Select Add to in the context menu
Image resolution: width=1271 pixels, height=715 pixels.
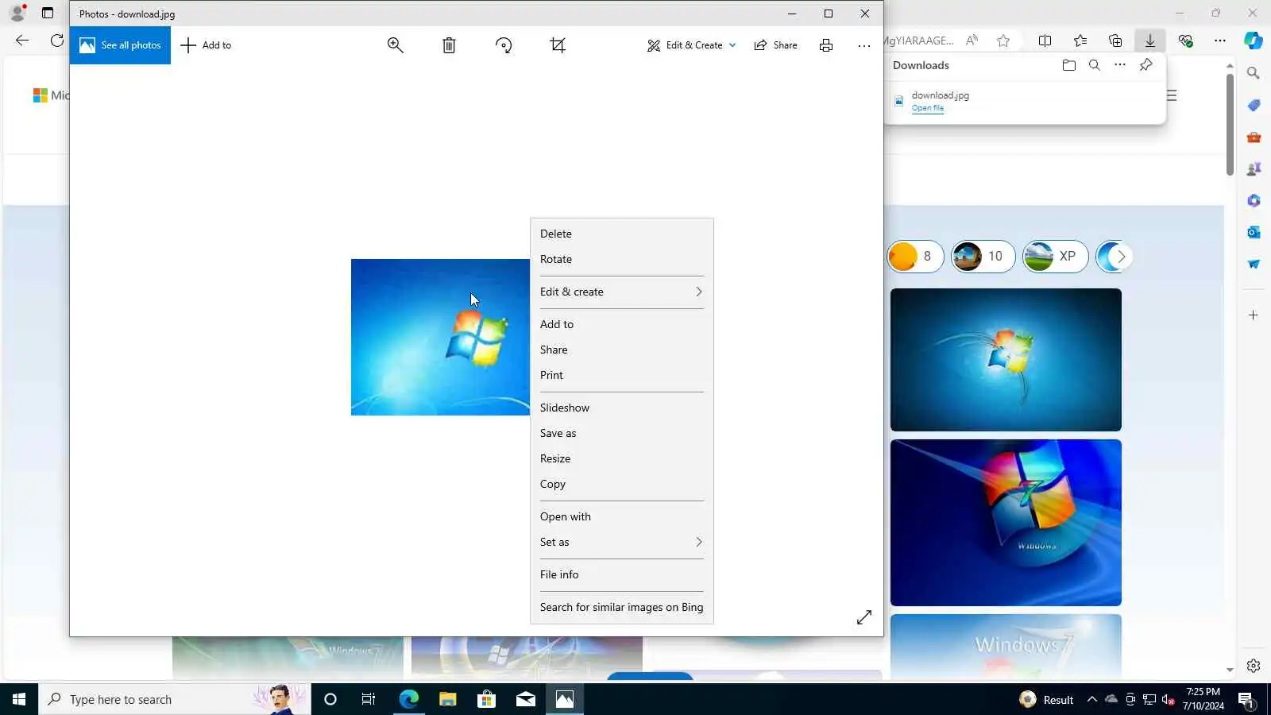pyautogui.click(x=621, y=324)
